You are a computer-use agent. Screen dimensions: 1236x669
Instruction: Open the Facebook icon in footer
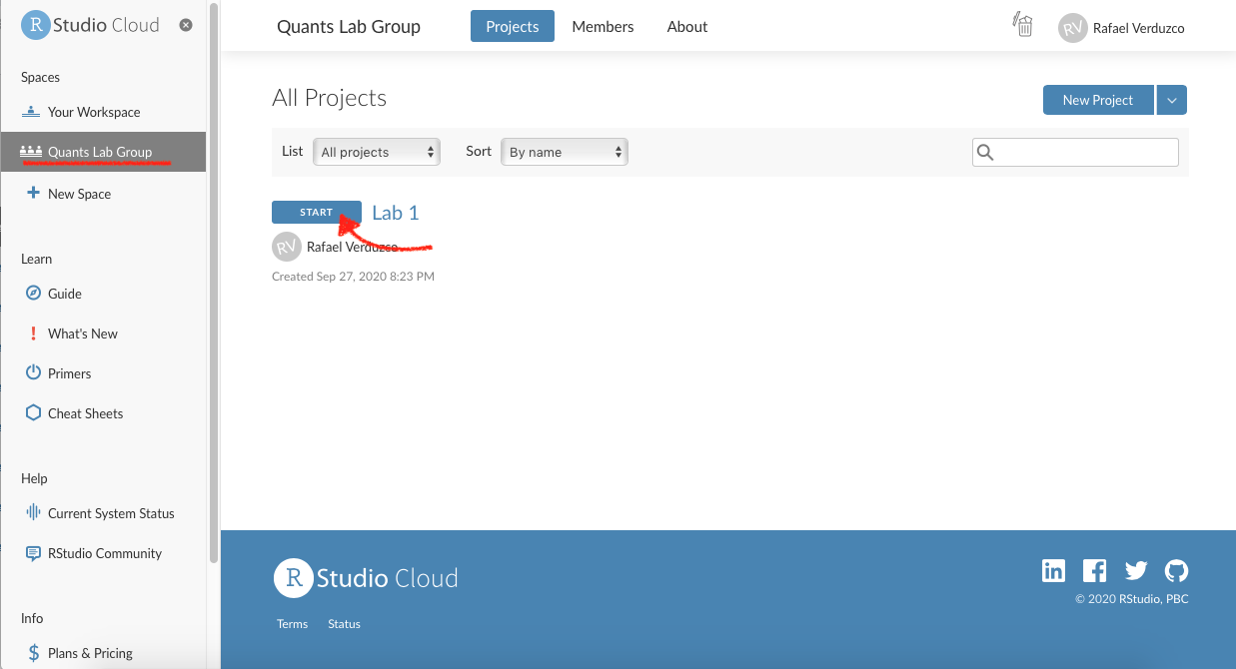pyautogui.click(x=1095, y=571)
